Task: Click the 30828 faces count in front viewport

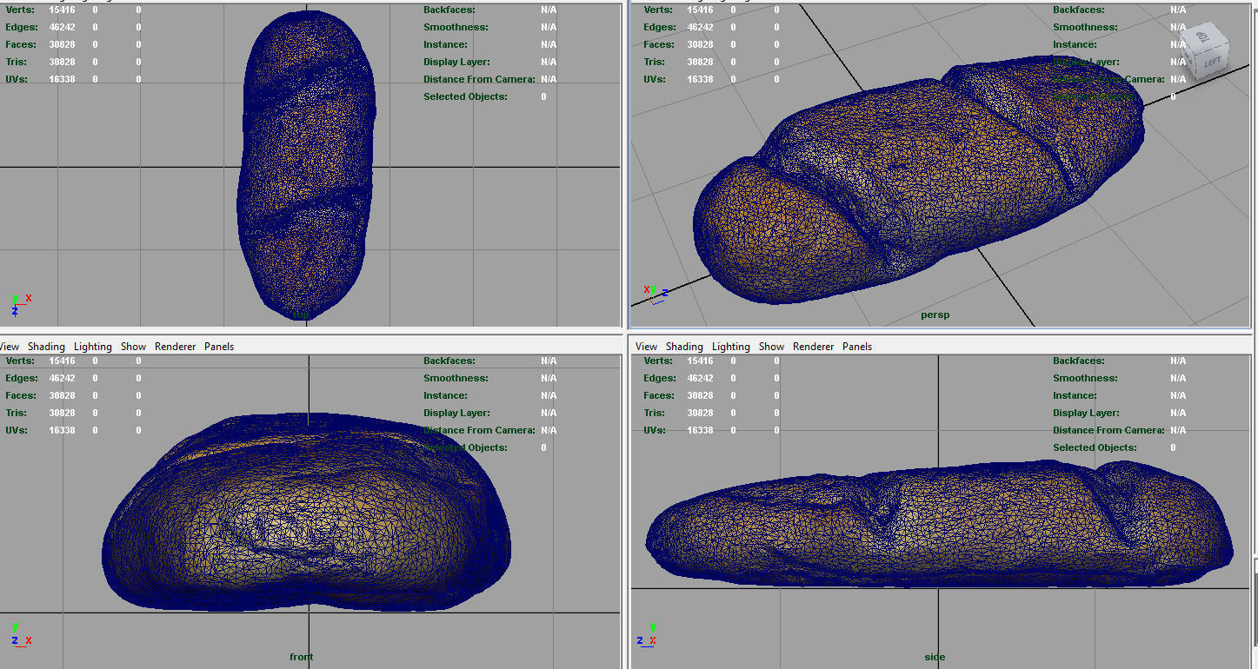Action: (62, 395)
